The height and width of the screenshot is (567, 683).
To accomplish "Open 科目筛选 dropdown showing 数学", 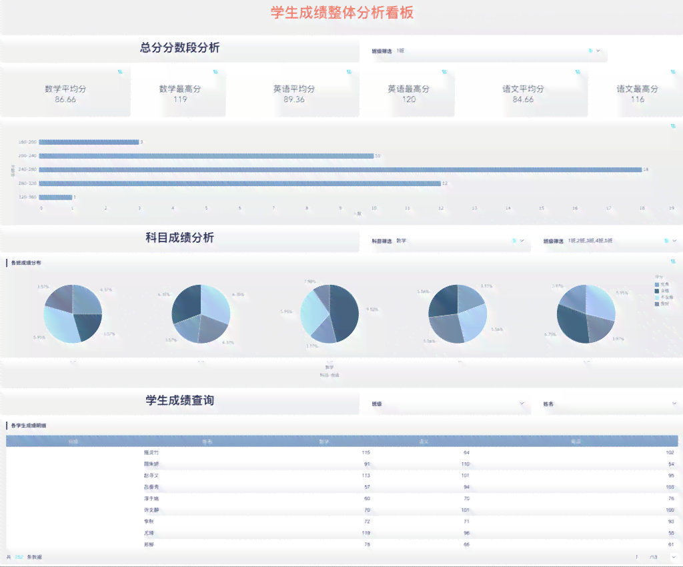I will tap(522, 240).
